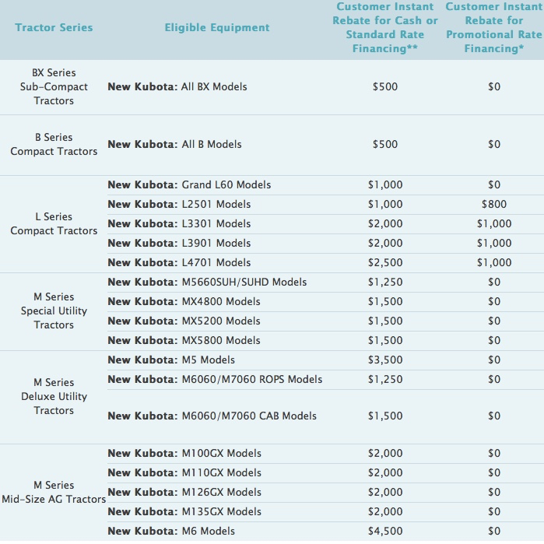Select the $0 promotional rebate for All B Models
Image resolution: width=544 pixels, height=544 pixels.
tap(494, 144)
